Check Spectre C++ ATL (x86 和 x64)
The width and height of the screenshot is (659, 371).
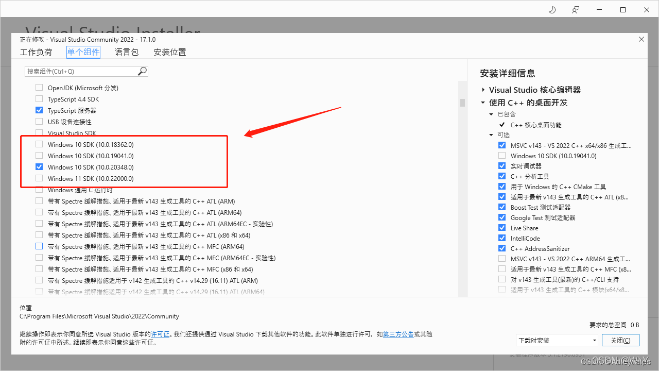point(39,235)
